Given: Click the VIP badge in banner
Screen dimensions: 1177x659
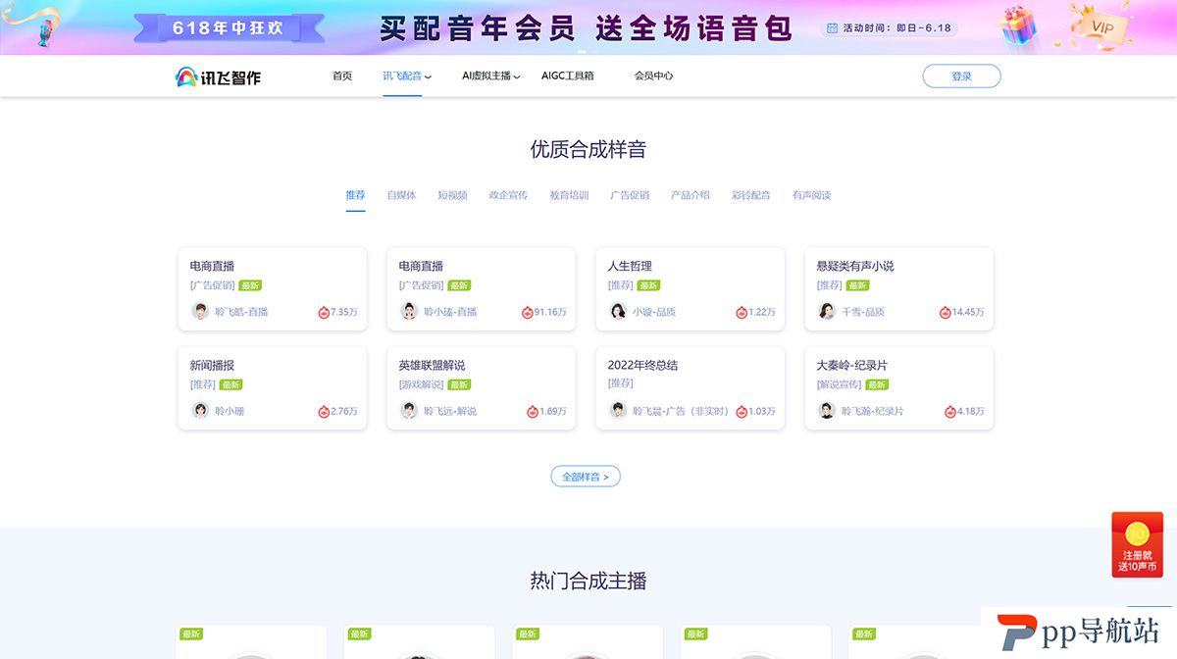Looking at the screenshot, I should pos(1102,25).
